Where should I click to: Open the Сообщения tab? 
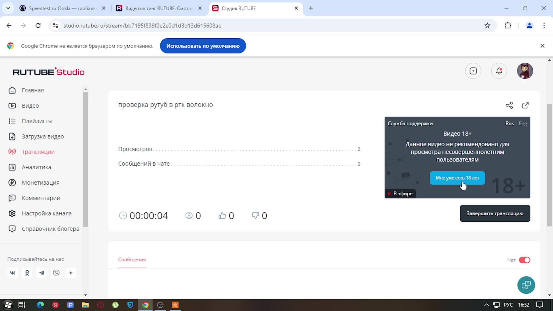click(132, 259)
